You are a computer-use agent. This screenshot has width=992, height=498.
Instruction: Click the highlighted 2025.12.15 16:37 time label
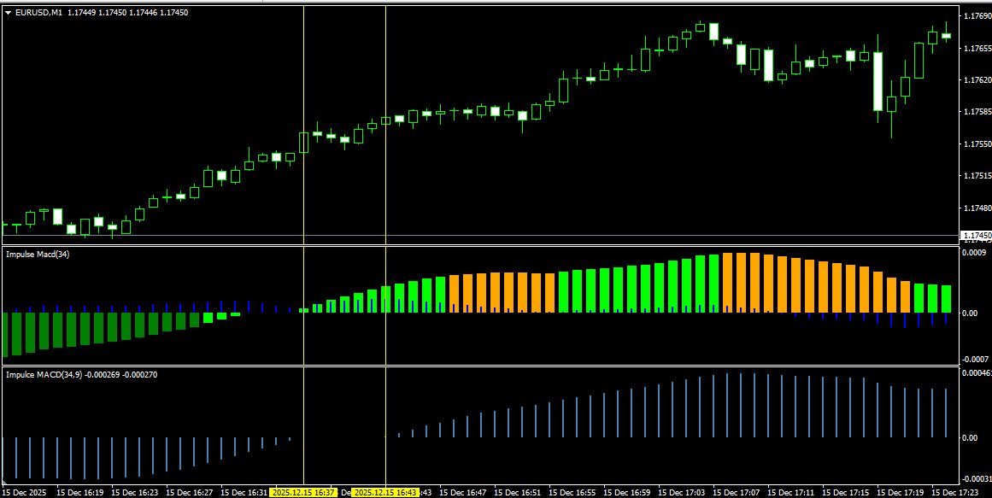point(303,492)
